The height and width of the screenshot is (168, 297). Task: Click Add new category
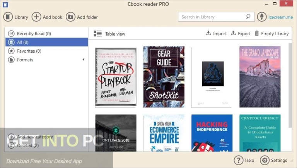35,137
